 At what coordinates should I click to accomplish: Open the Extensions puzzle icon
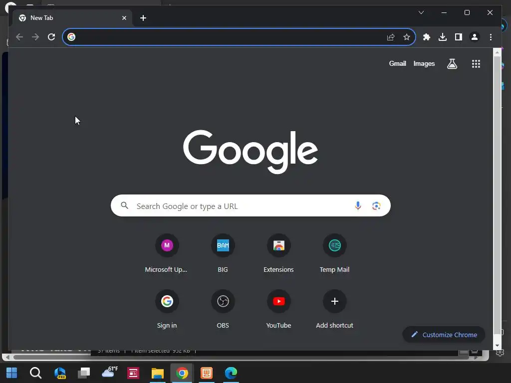pos(426,37)
